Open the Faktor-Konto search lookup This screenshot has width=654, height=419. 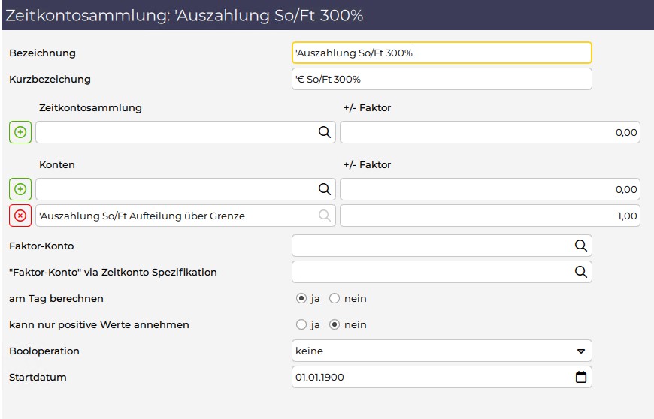[581, 246]
